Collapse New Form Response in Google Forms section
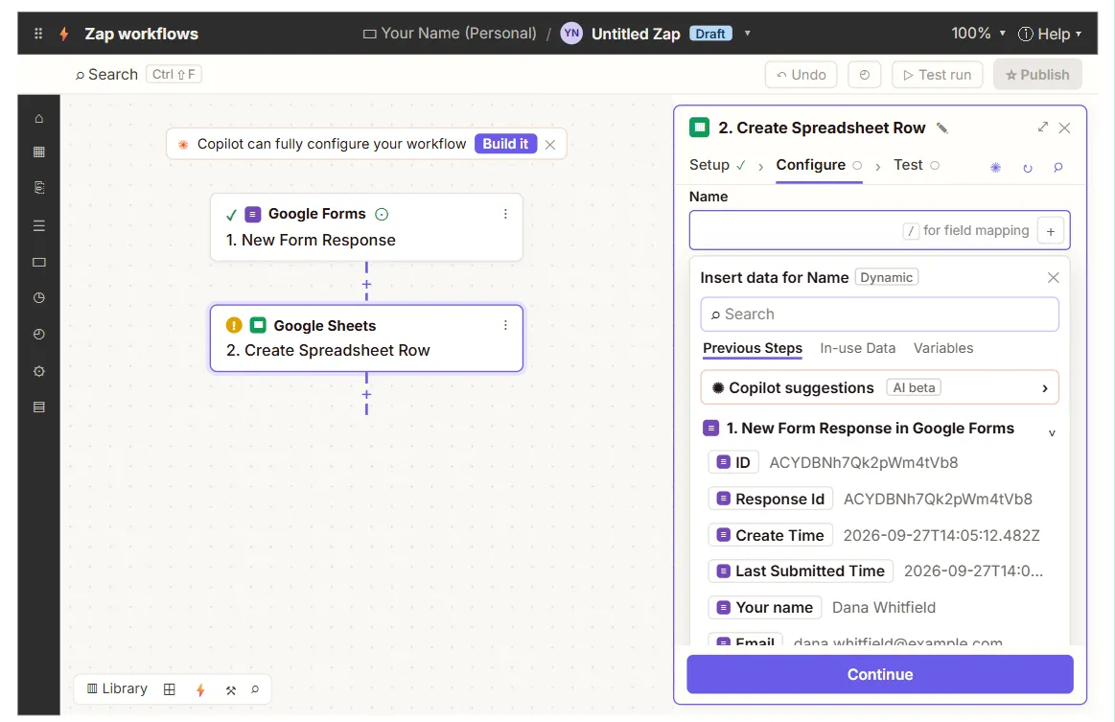The width and height of the screenshot is (1115, 722). coord(1052,432)
